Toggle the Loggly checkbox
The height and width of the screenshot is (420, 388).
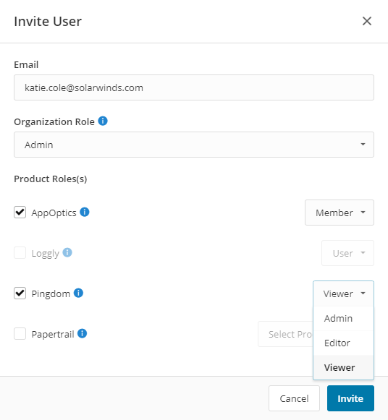coord(20,253)
